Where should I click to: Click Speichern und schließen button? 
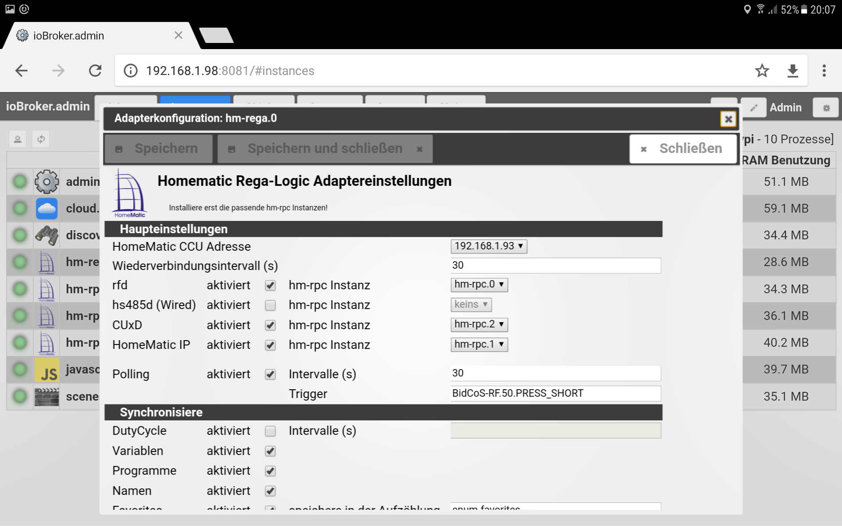[325, 149]
